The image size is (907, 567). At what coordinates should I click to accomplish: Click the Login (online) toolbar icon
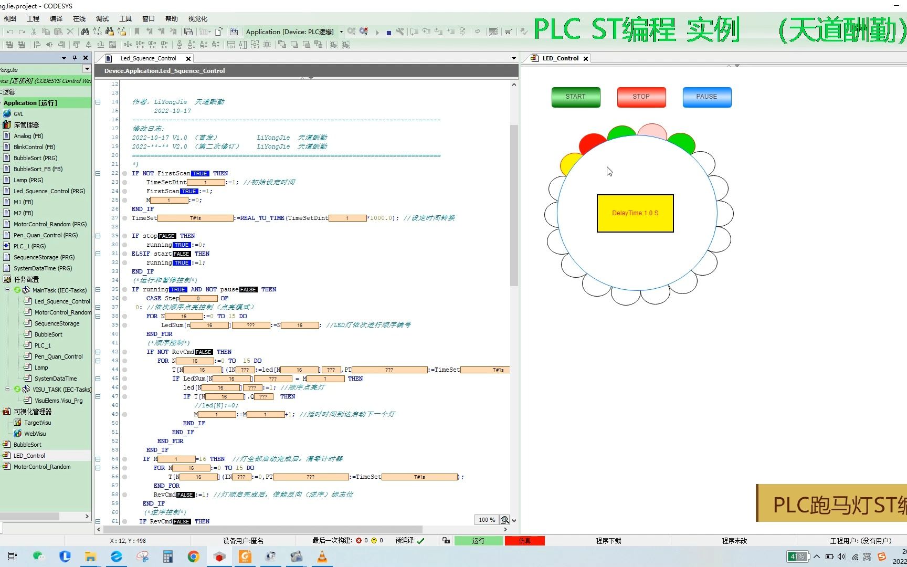(x=351, y=31)
